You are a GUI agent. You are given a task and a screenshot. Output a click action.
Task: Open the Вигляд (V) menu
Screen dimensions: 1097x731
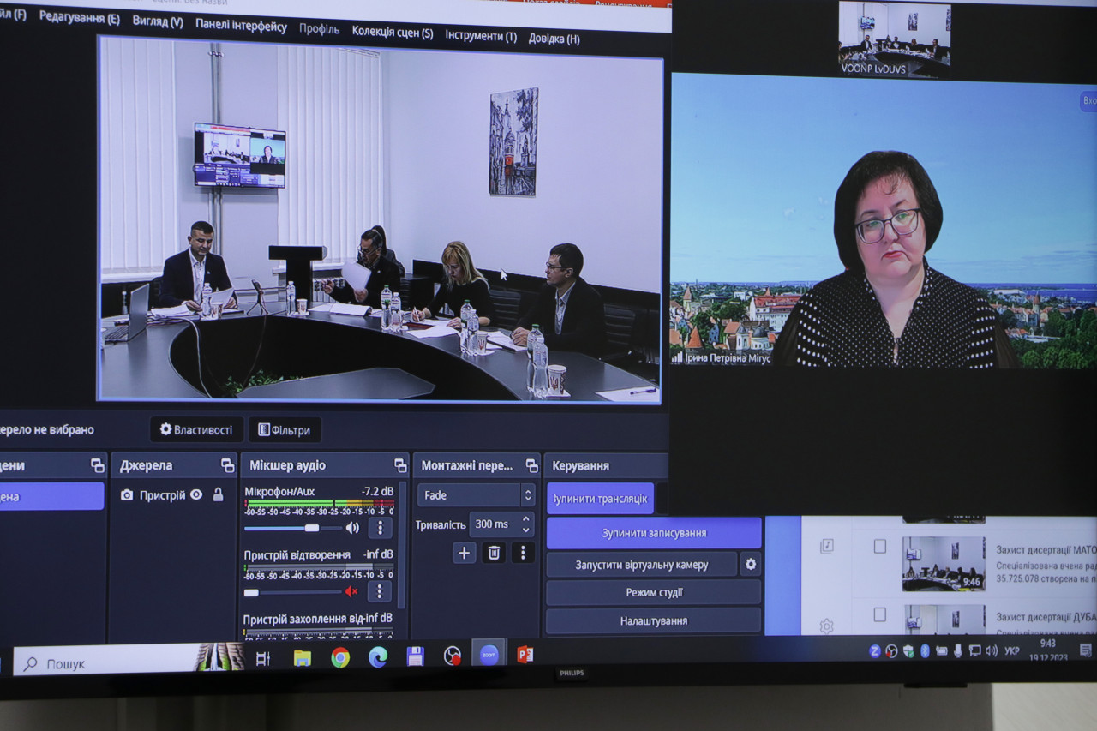[158, 21]
